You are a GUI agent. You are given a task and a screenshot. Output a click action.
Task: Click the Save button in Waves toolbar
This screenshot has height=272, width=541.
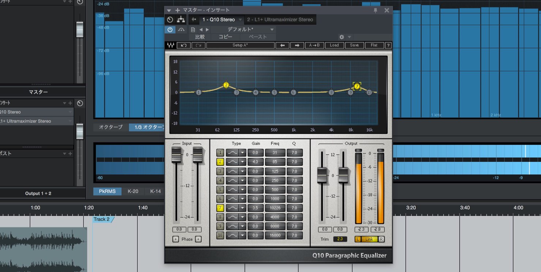click(x=354, y=46)
